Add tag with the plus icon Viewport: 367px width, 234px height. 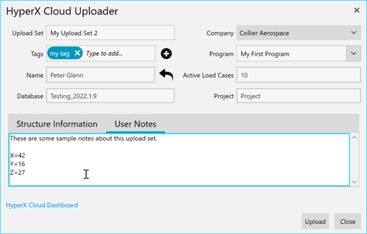click(x=166, y=54)
